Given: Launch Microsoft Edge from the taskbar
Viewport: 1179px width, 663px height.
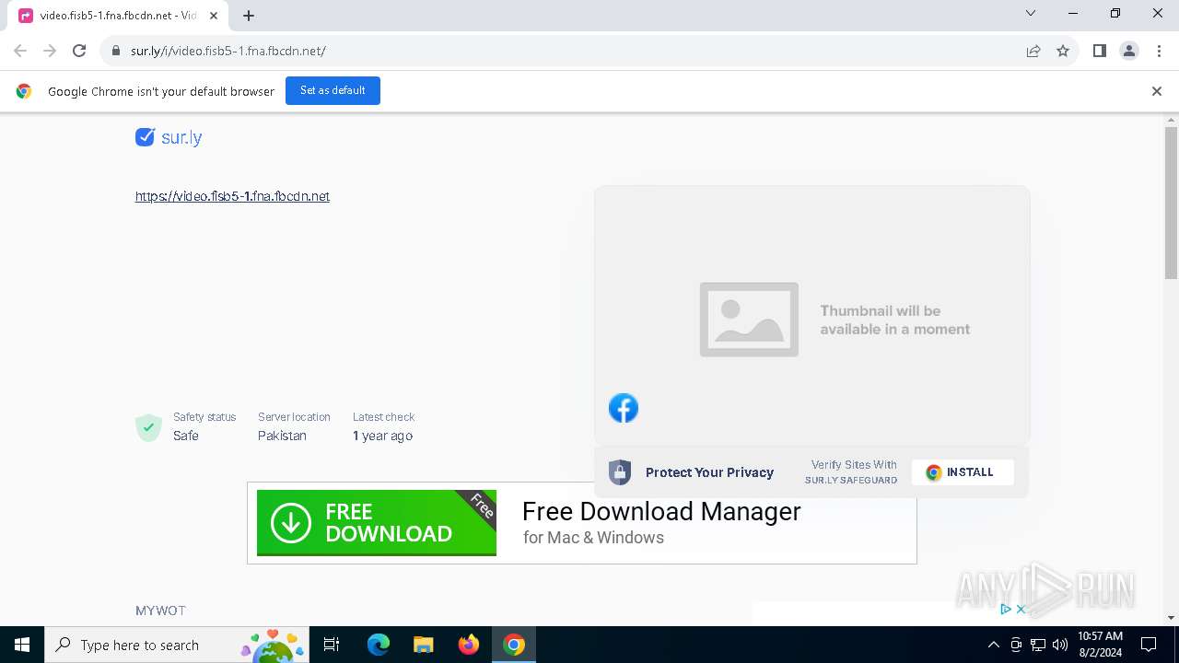Looking at the screenshot, I should pyautogui.click(x=379, y=645).
